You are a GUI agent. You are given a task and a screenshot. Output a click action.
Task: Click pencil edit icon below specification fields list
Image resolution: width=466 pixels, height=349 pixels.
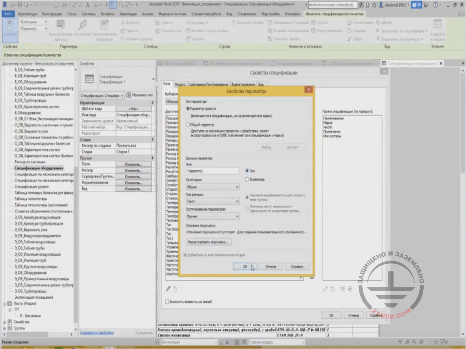click(x=325, y=289)
